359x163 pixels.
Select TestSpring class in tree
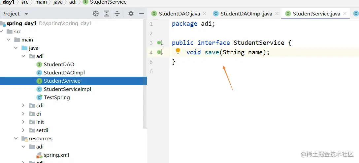coord(57,97)
